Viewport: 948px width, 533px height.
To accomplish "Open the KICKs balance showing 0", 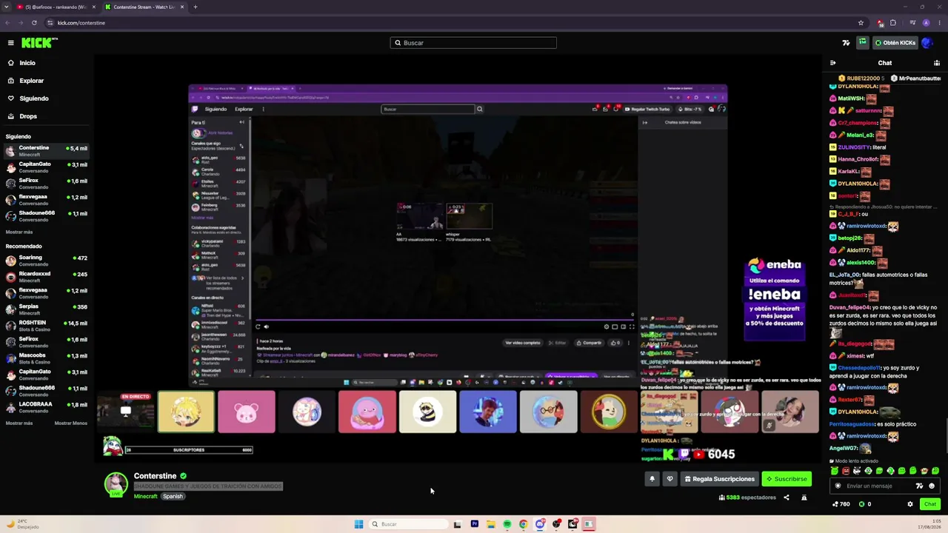I will 865,504.
